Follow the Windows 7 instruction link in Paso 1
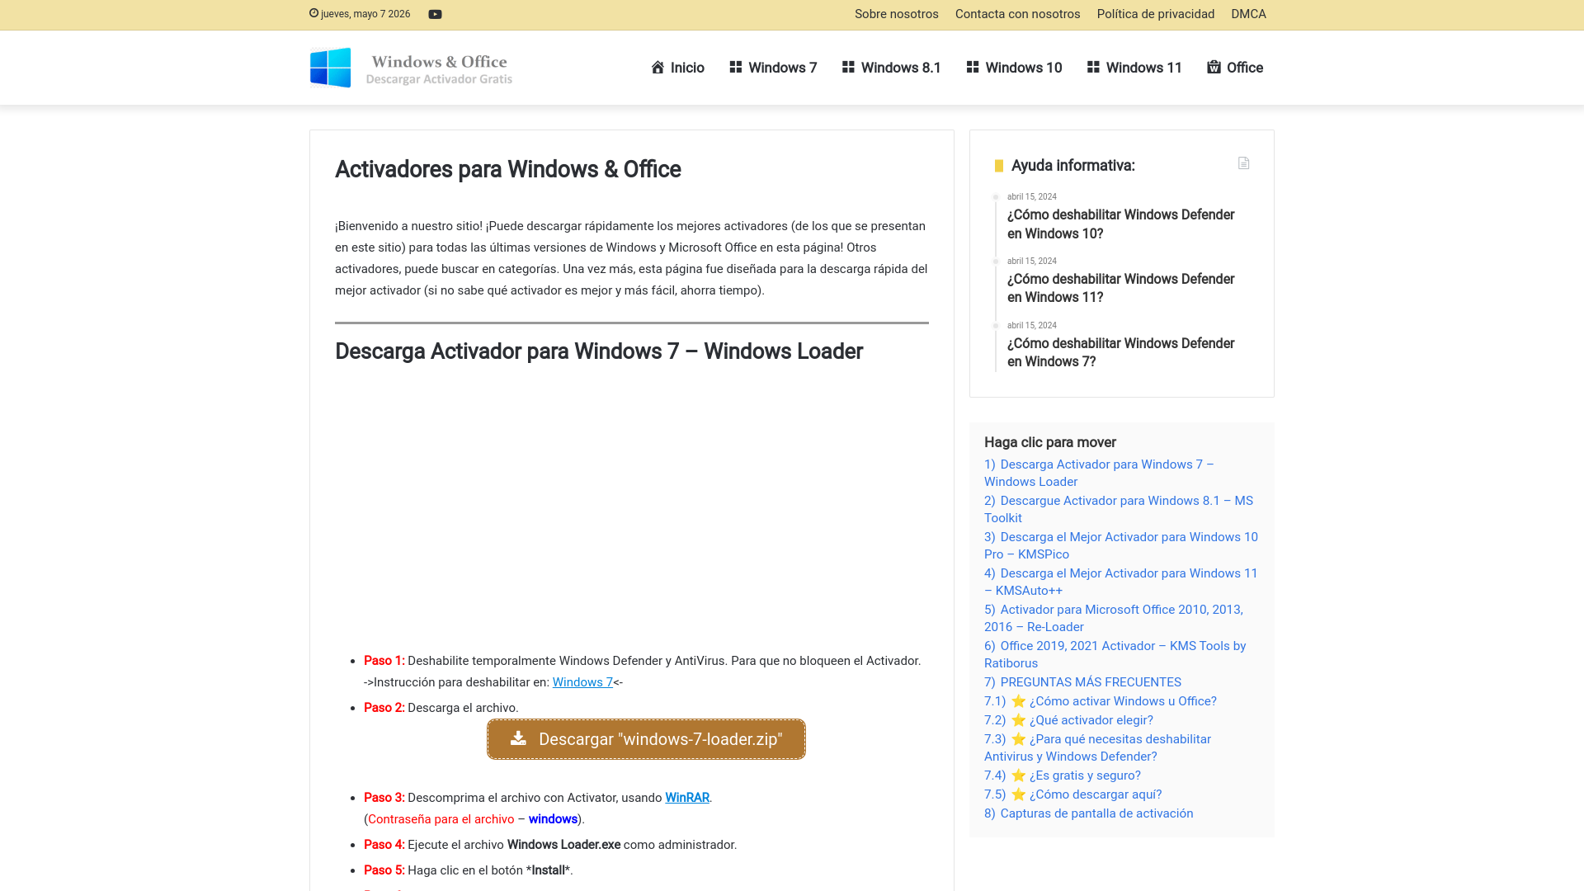This screenshot has width=1584, height=891. click(x=582, y=682)
